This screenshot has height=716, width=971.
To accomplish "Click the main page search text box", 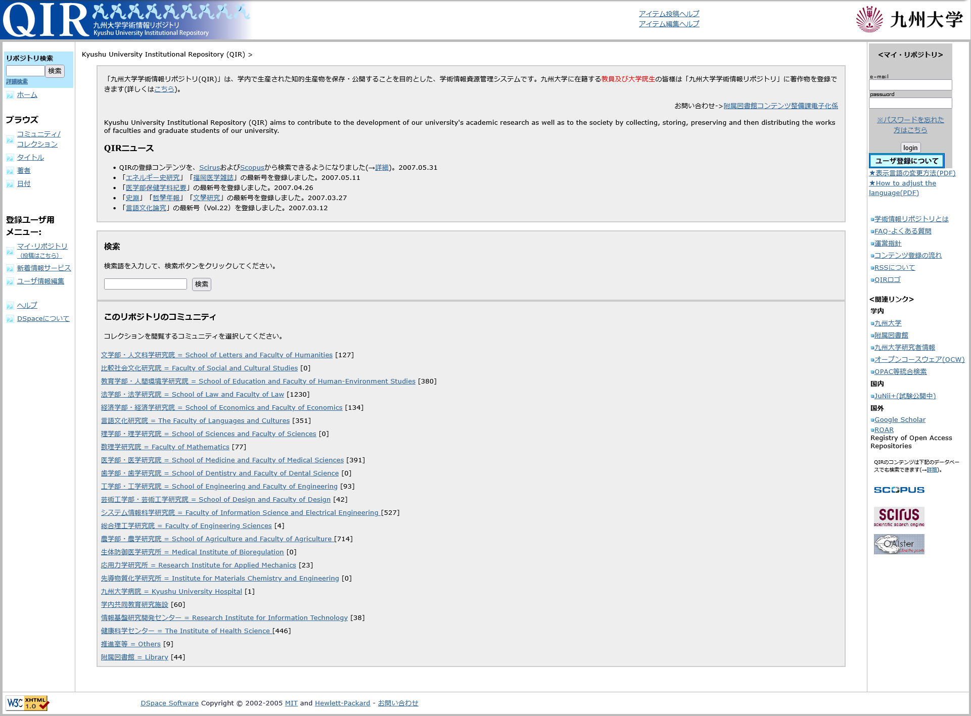I will coord(145,284).
